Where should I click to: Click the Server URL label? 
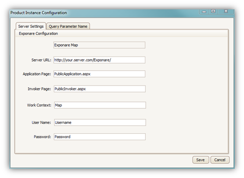coord(41,60)
